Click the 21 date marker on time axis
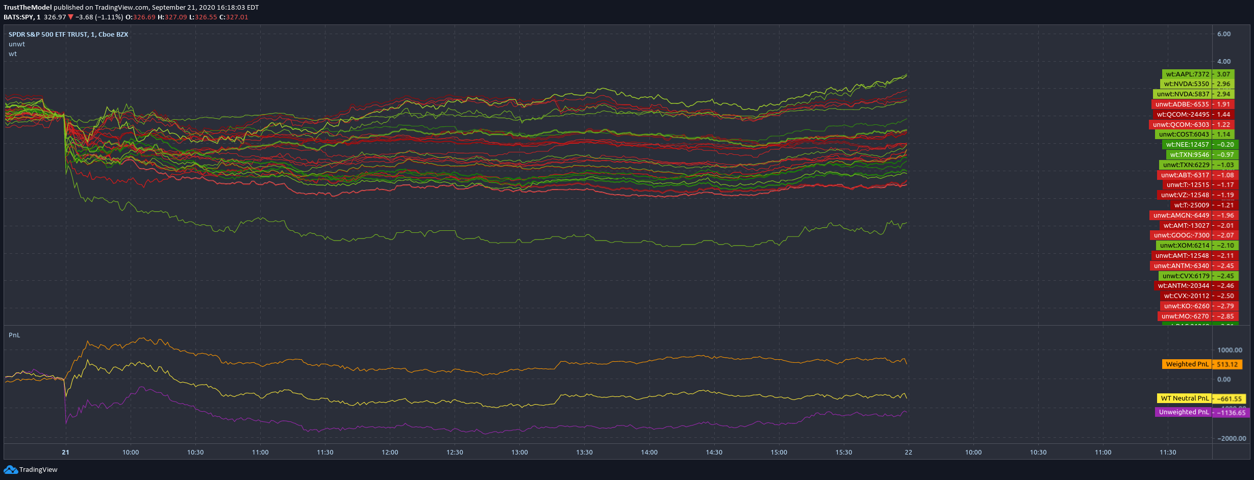 [x=65, y=452]
